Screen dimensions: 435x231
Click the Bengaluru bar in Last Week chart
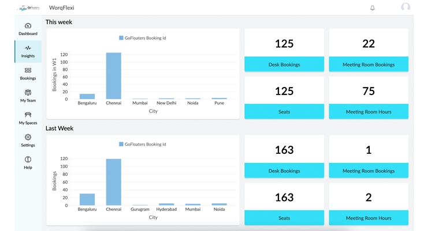(x=87, y=199)
